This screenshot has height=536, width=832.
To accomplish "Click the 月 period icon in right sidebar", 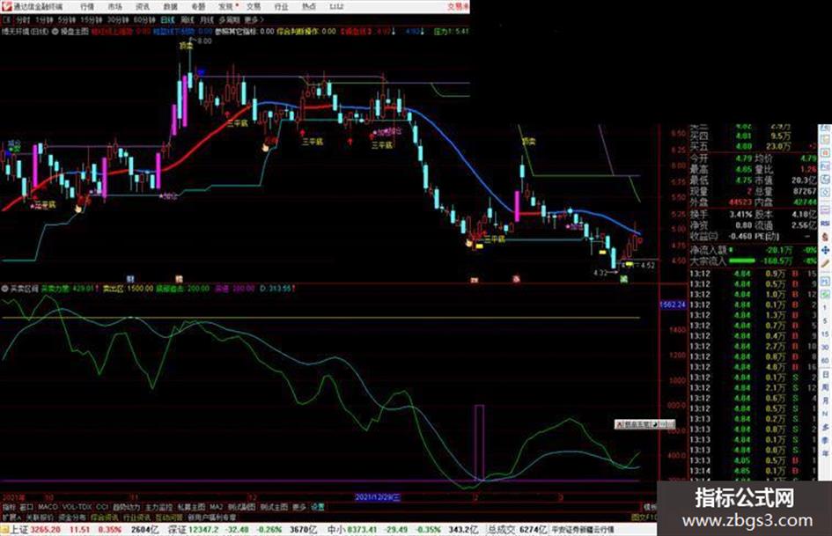I will 825,400.
